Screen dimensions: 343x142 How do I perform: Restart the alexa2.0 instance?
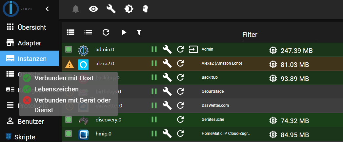[180, 63]
